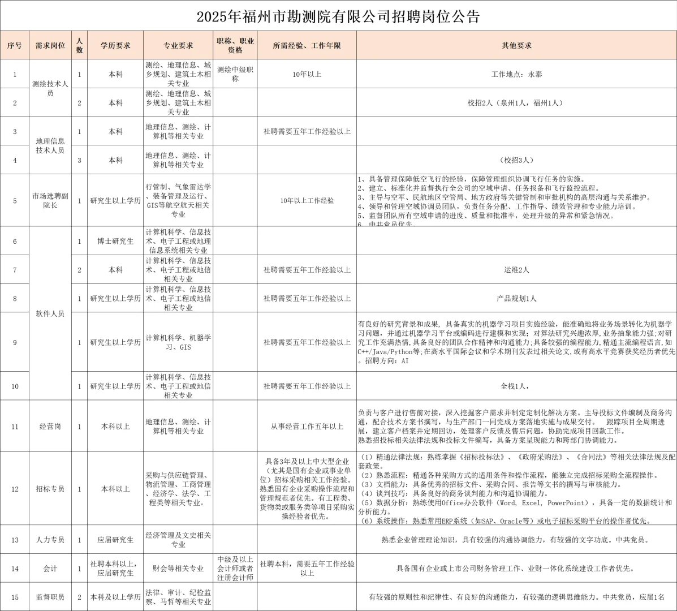Click the 中级及以上会计师或者注册会计师 cell
Image resolution: width=677 pixels, height=611 pixels.
235,568
